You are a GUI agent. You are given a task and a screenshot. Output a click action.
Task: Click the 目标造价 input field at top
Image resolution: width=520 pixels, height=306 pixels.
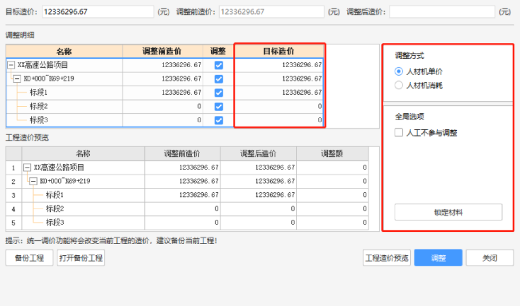click(98, 12)
